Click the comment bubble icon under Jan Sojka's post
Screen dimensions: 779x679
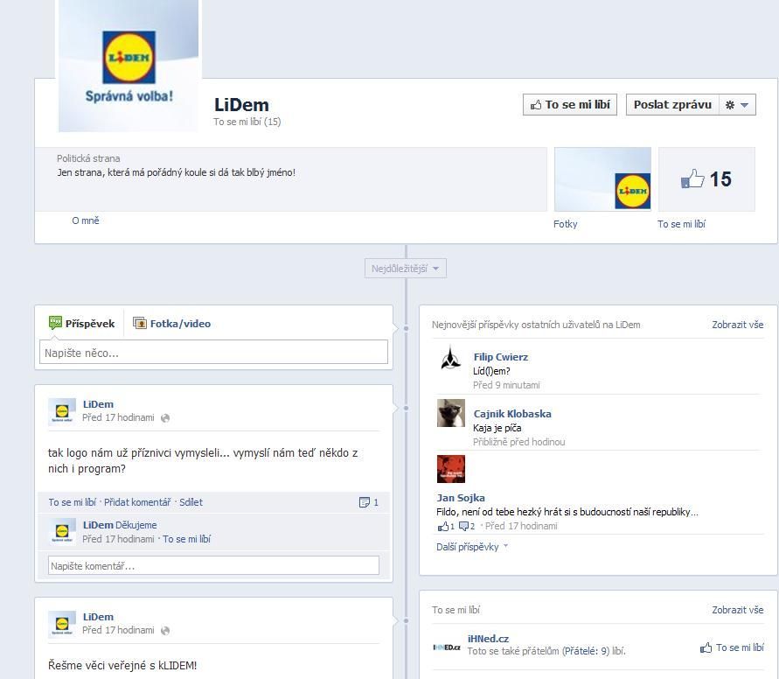pyautogui.click(x=467, y=527)
